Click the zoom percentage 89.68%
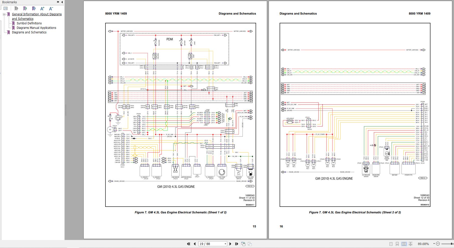The image size is (454, 248). pyautogui.click(x=423, y=244)
